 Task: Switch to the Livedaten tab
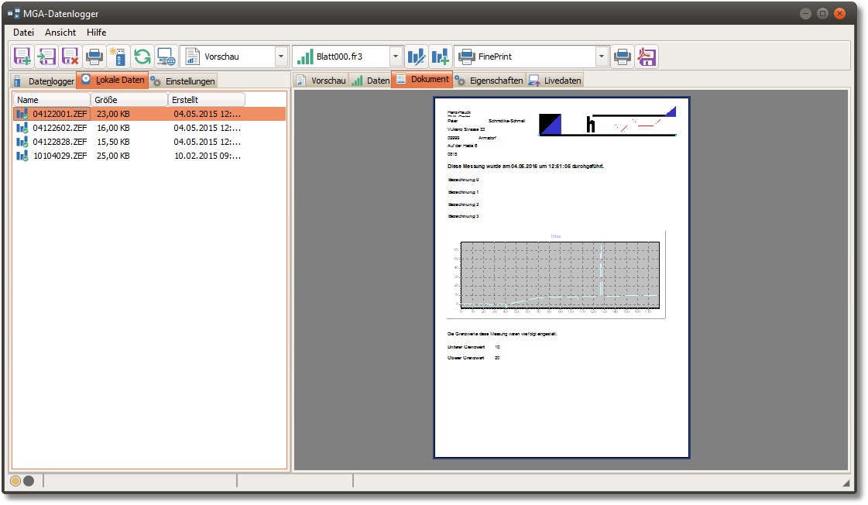(x=554, y=81)
